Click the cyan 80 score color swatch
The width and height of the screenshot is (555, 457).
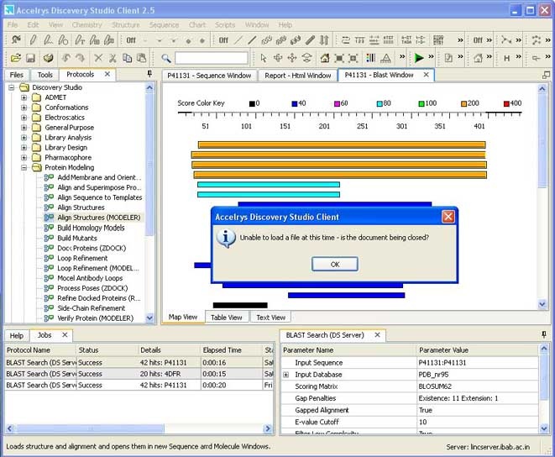pos(380,103)
